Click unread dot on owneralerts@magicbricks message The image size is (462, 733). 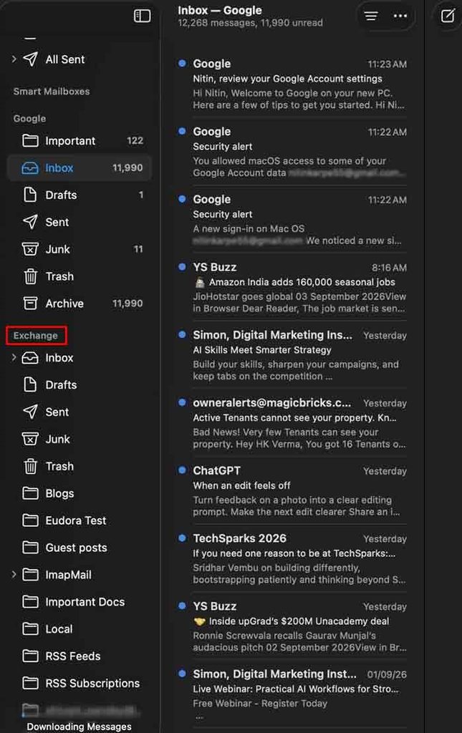tap(183, 402)
